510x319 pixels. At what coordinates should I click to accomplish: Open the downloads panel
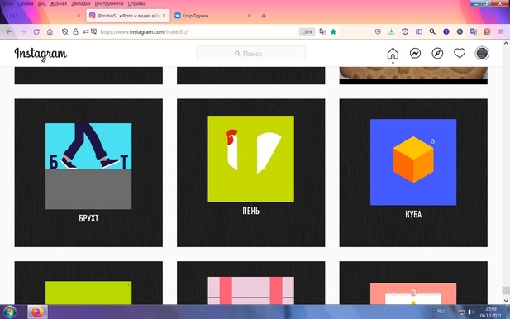point(391,31)
